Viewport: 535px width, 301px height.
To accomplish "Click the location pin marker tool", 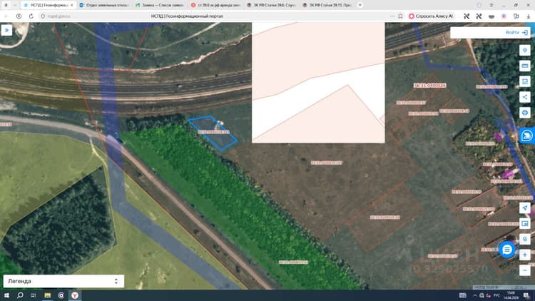I will (x=525, y=50).
